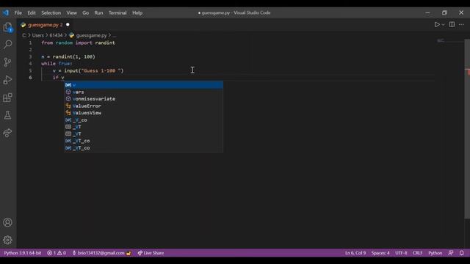Click the Ln 6, Col 9 position indicator
This screenshot has width=470, height=264.
click(x=355, y=253)
